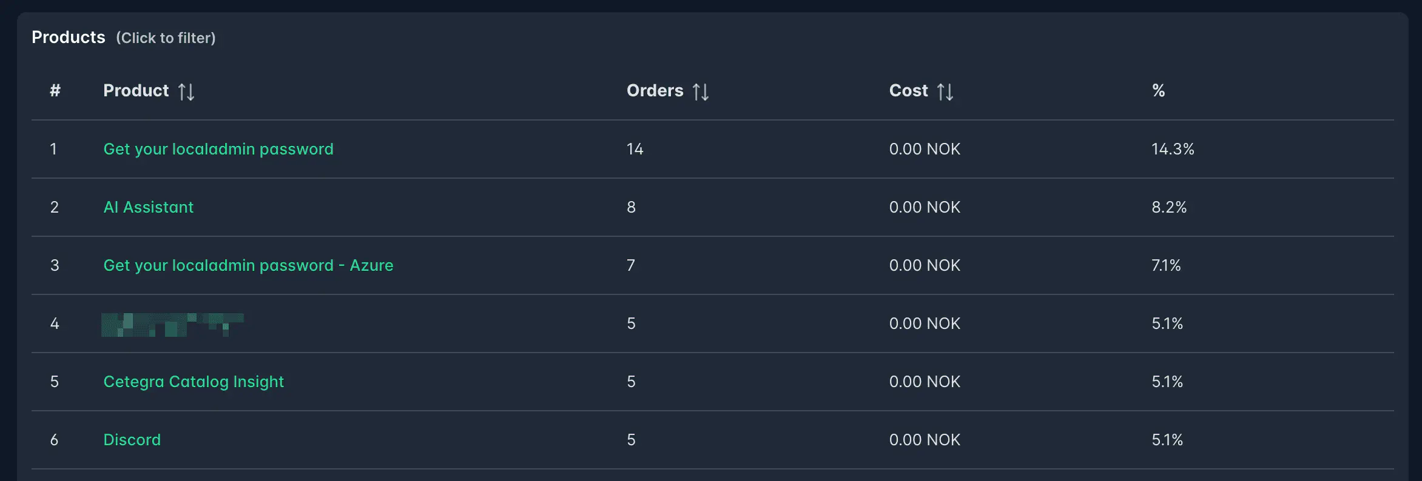Click the down arrow on Orders column

[x=706, y=91]
